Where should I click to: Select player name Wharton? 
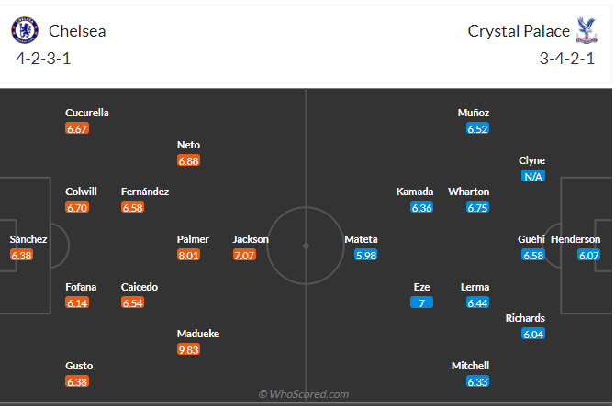click(x=469, y=192)
